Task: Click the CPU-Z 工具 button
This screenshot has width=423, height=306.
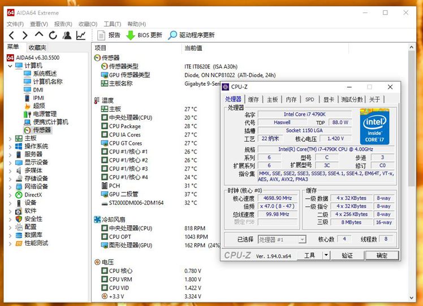Action: click(310, 255)
